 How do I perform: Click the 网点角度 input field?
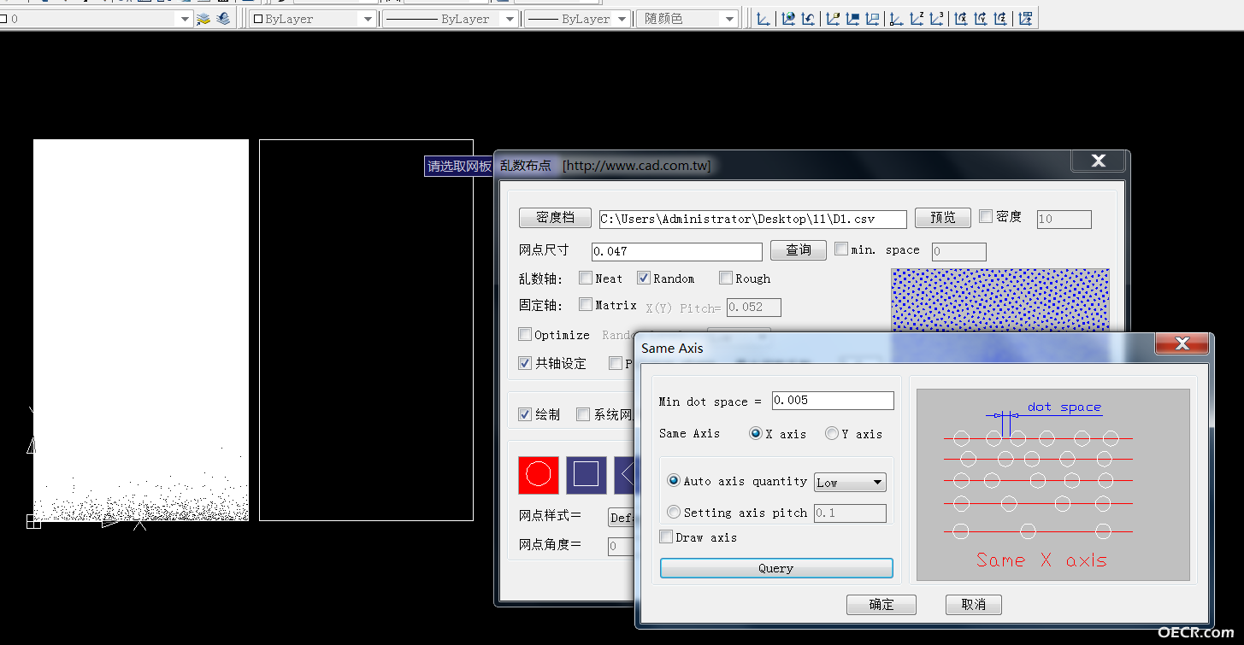[x=622, y=546]
